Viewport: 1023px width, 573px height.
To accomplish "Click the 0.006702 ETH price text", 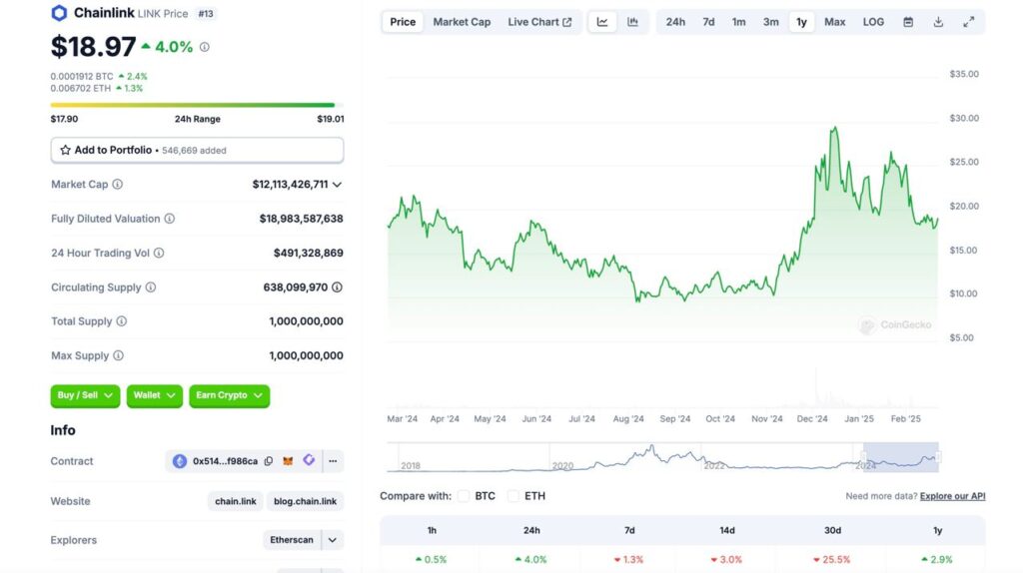I will click(81, 88).
